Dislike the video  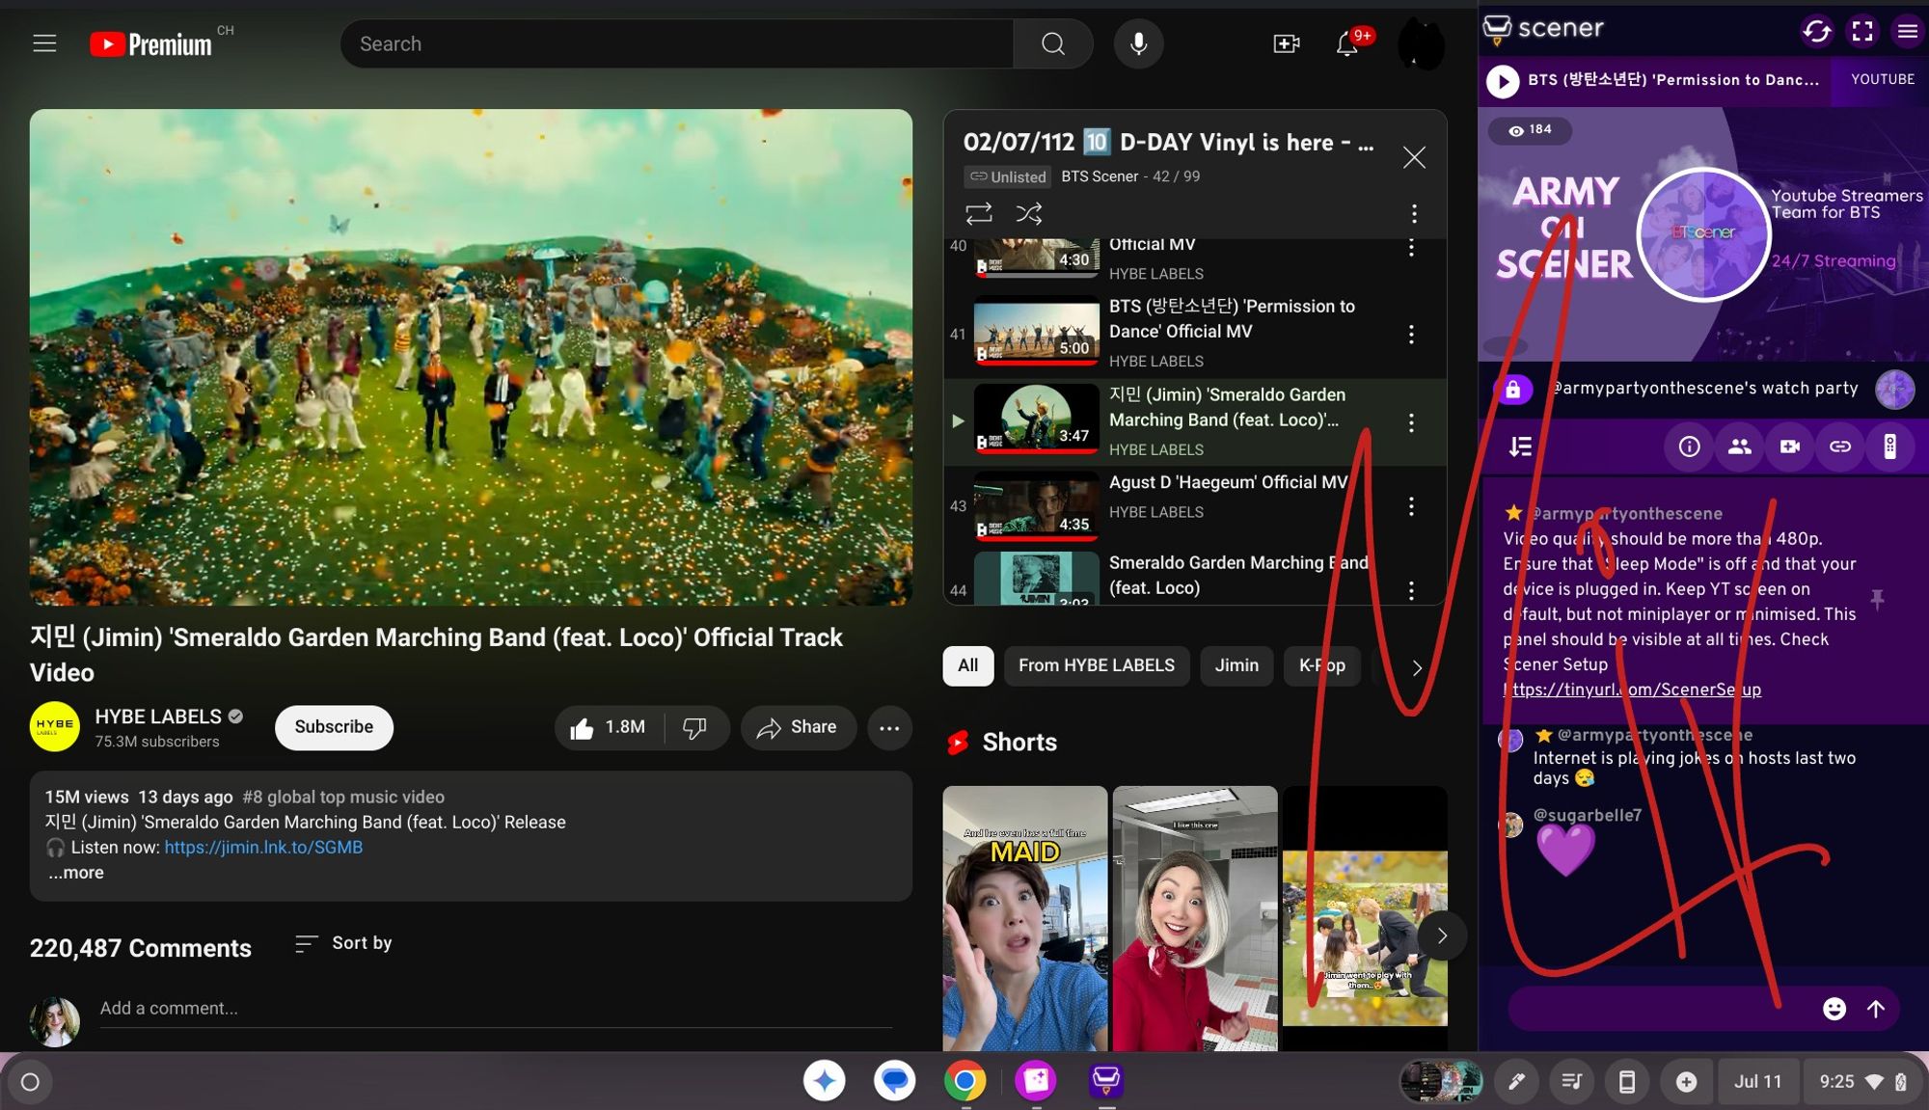point(695,727)
